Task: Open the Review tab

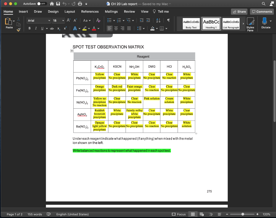Action: [x=129, y=12]
